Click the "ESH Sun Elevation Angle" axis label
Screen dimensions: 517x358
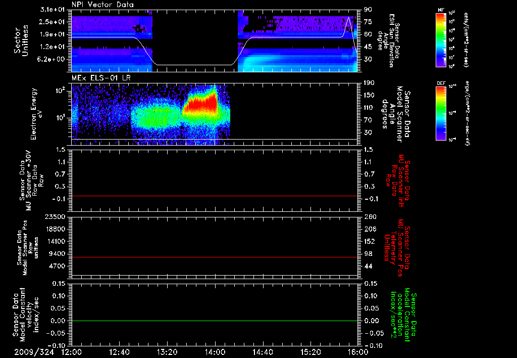click(x=386, y=40)
